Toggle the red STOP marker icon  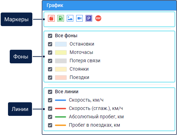98,18
